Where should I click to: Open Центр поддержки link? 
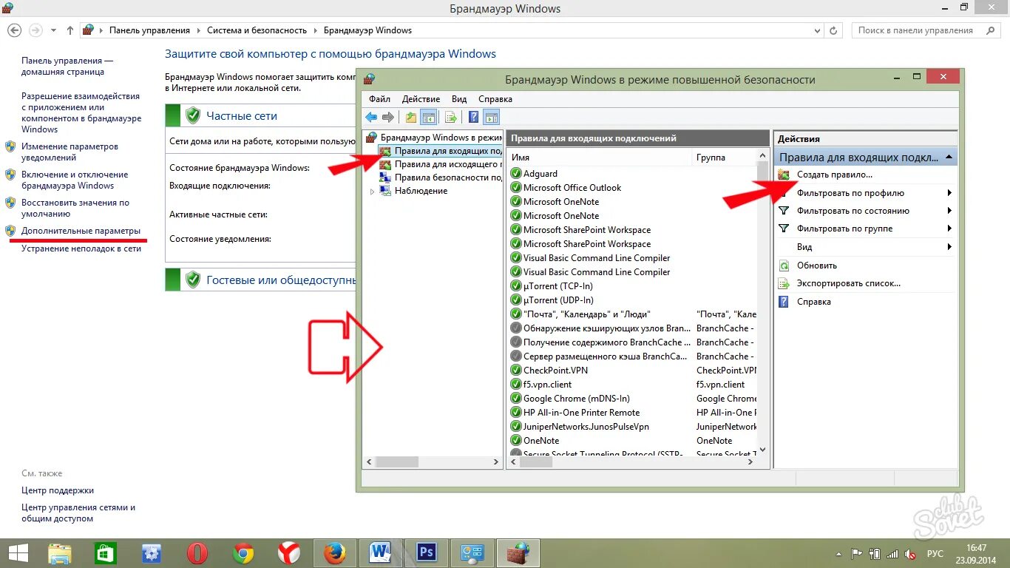[x=58, y=490]
